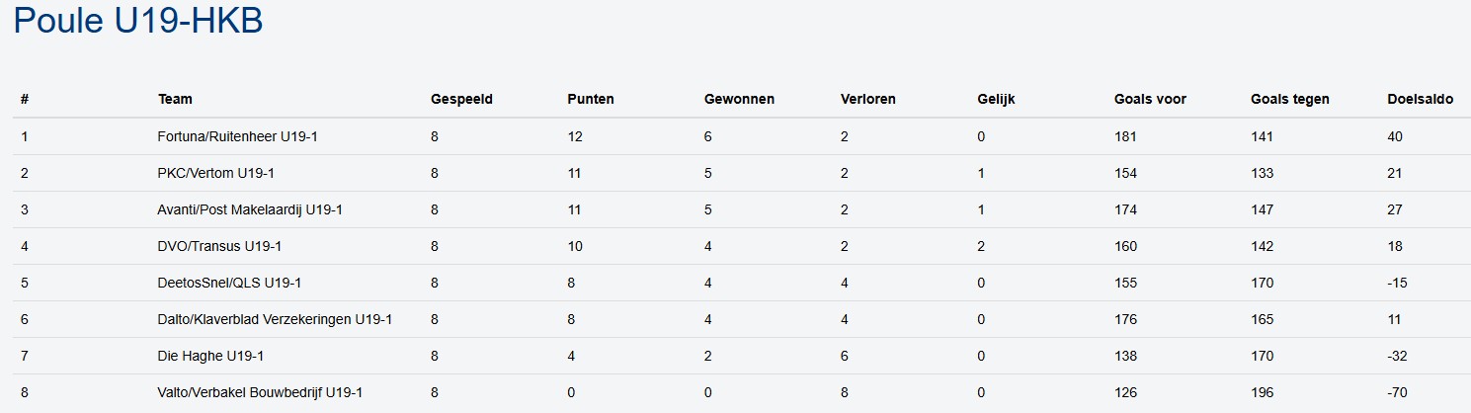Click the Gewonnen column header
Viewport: 1471px width, 413px height.
739,99
